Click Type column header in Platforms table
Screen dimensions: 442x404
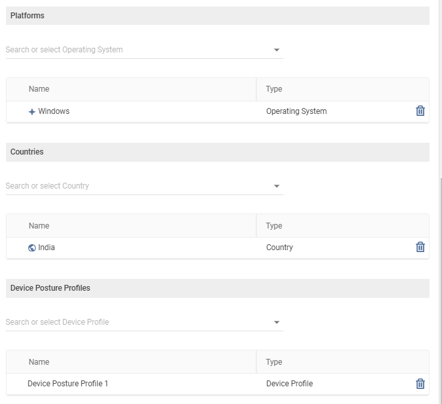pos(274,89)
